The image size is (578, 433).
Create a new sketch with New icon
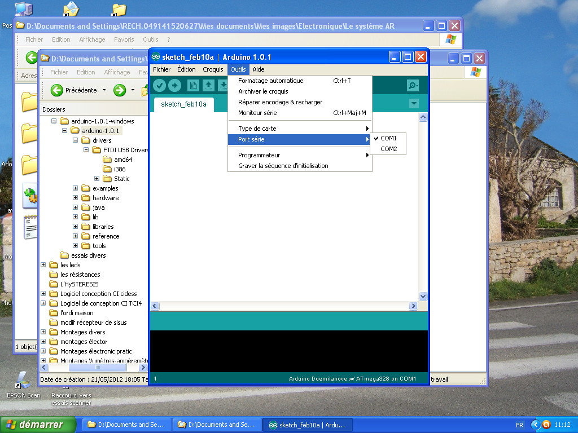click(x=194, y=85)
